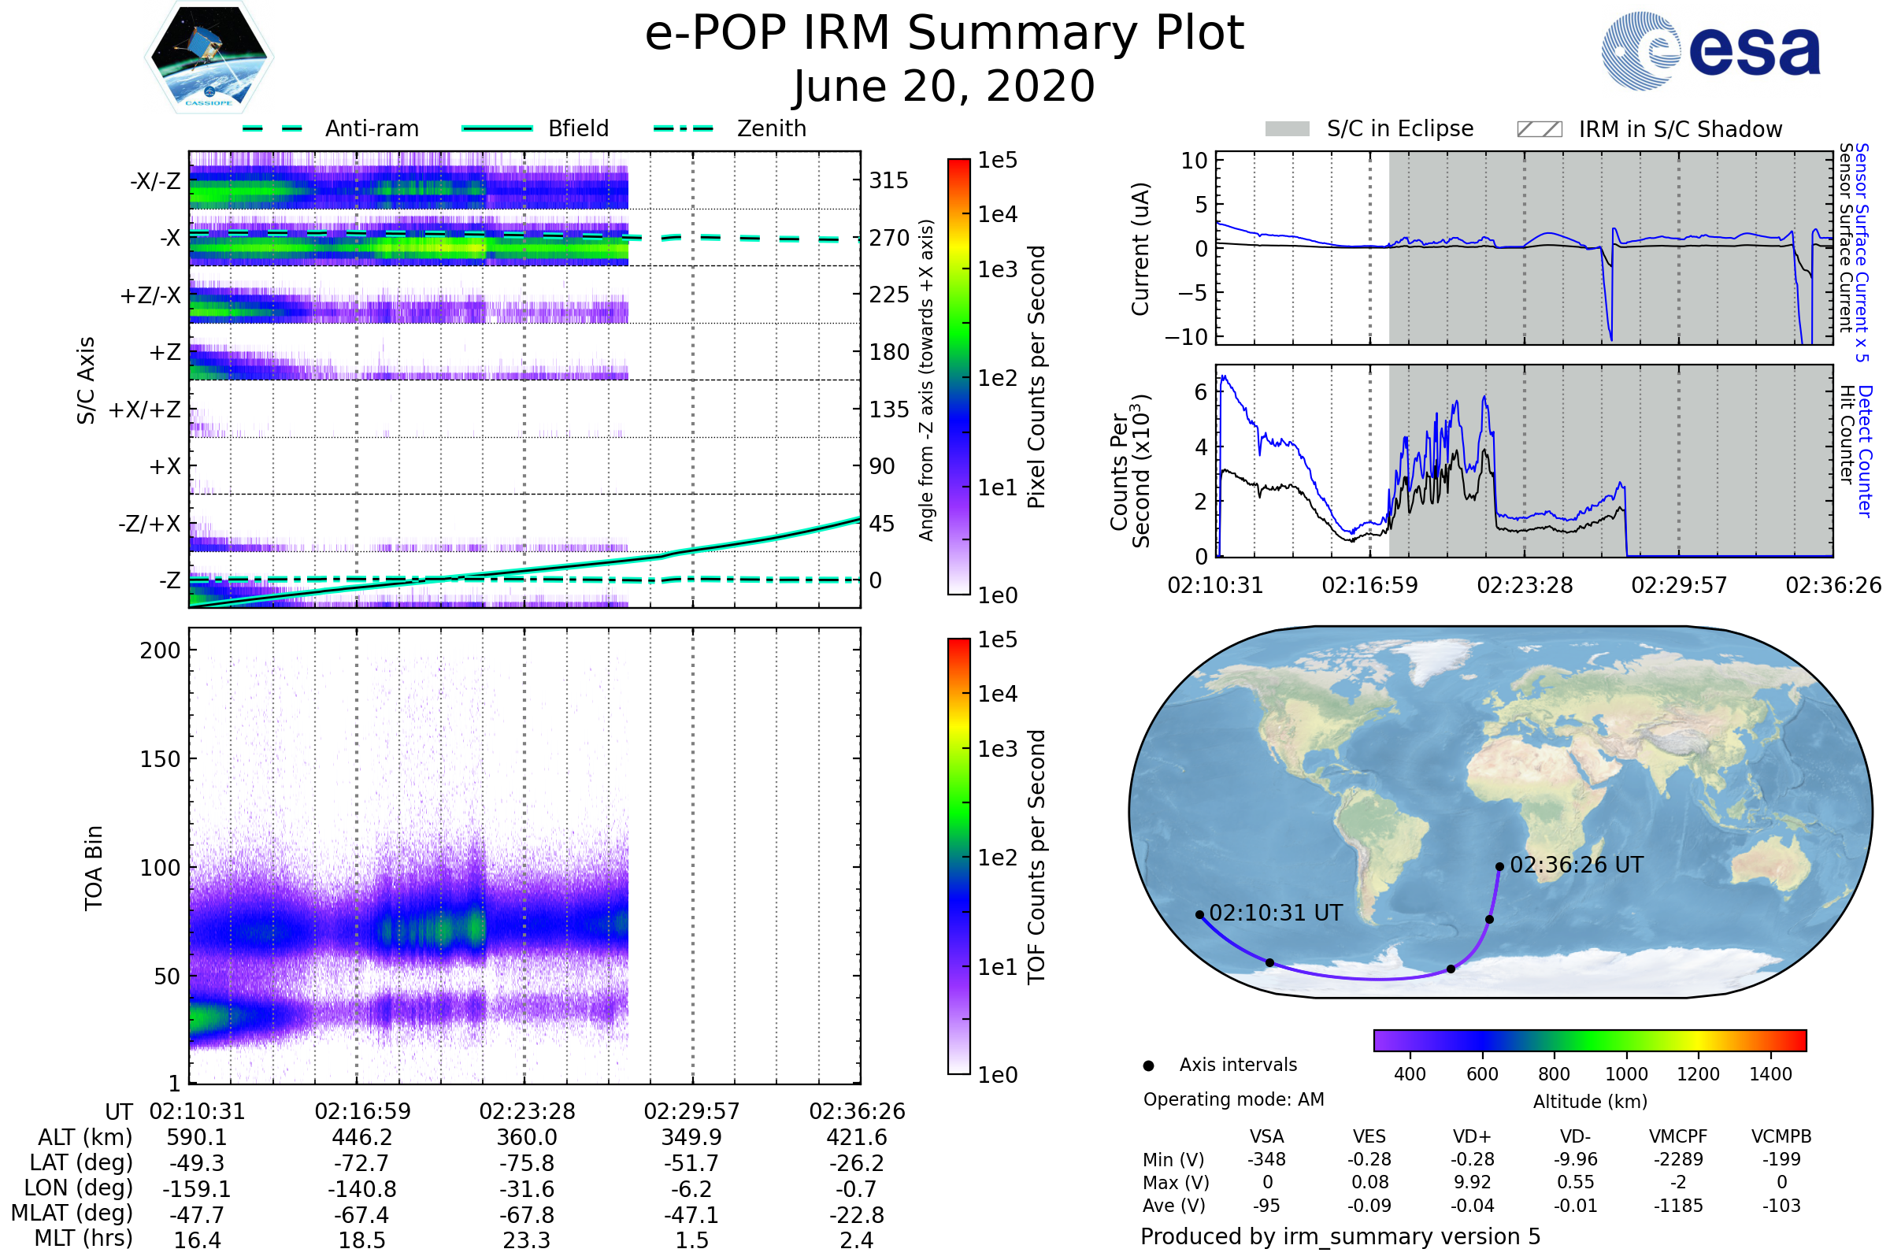Click the June 20, 2020 date text
Viewport: 1890px width, 1260px height.
(x=944, y=86)
